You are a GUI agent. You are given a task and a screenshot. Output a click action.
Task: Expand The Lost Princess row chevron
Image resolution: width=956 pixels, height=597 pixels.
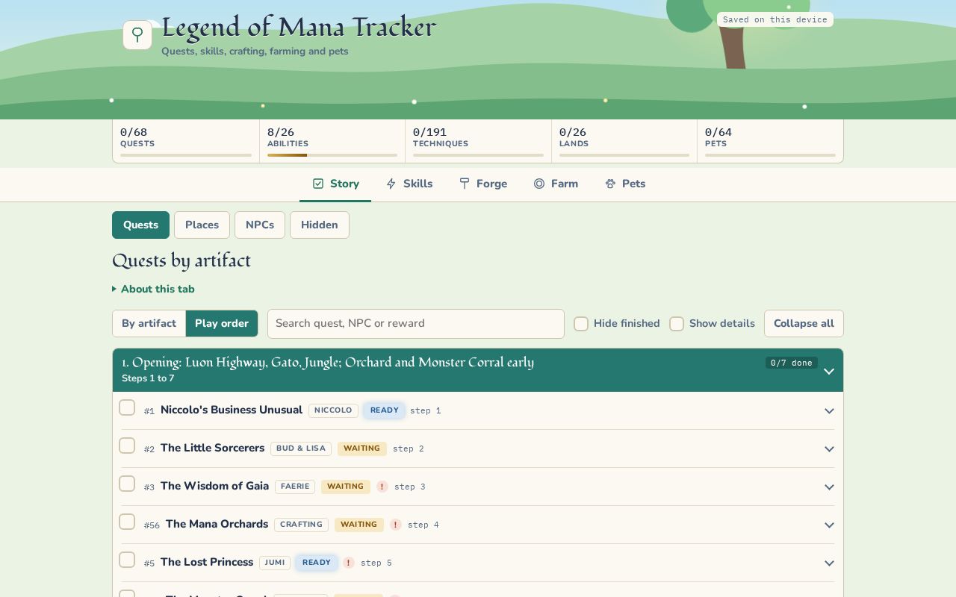pos(829,563)
